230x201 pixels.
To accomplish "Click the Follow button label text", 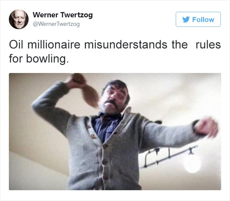I will click(x=203, y=20).
